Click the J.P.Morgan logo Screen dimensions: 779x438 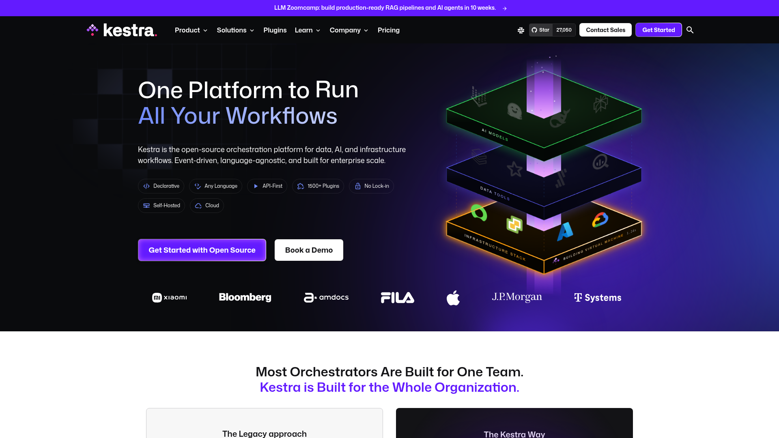click(517, 297)
